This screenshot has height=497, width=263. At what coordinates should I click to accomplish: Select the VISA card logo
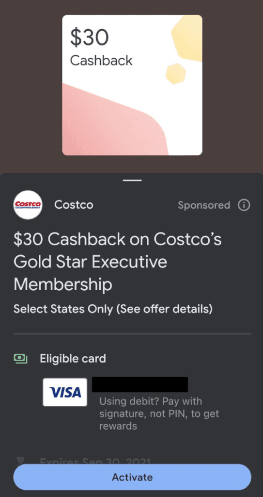(x=65, y=392)
